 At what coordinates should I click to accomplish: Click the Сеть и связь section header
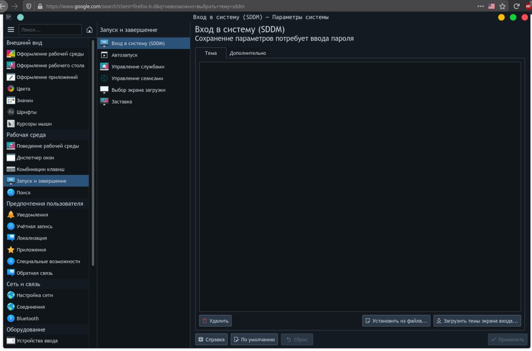tap(46, 284)
